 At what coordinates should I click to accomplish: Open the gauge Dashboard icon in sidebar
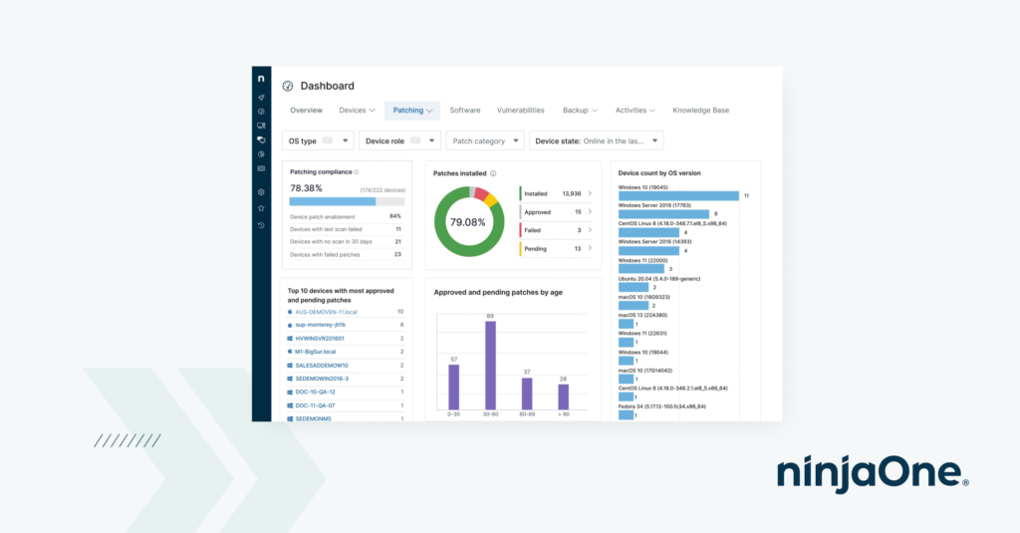(261, 112)
